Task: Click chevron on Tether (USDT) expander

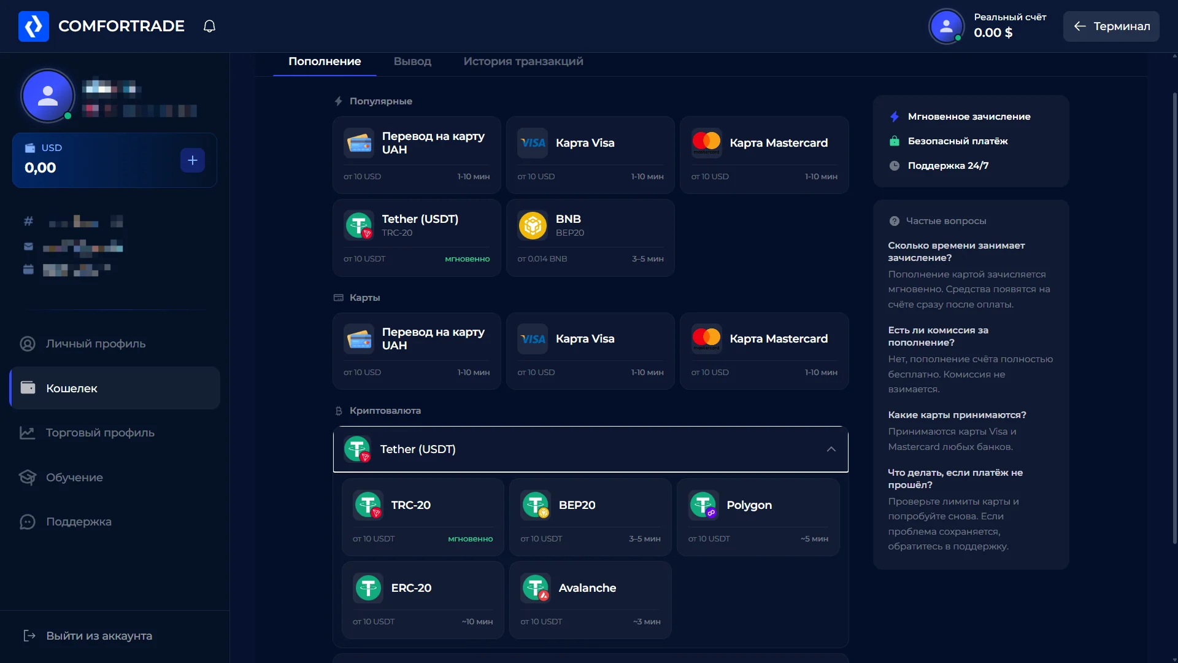Action: coord(831,449)
